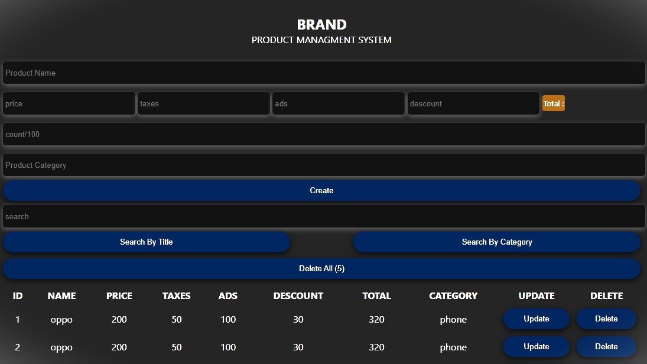
Task: Click the descount input field
Action: [473, 103]
